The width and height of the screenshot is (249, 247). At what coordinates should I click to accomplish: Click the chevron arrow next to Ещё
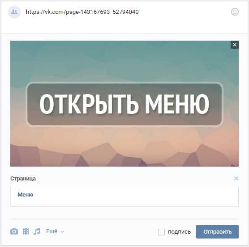(x=62, y=232)
